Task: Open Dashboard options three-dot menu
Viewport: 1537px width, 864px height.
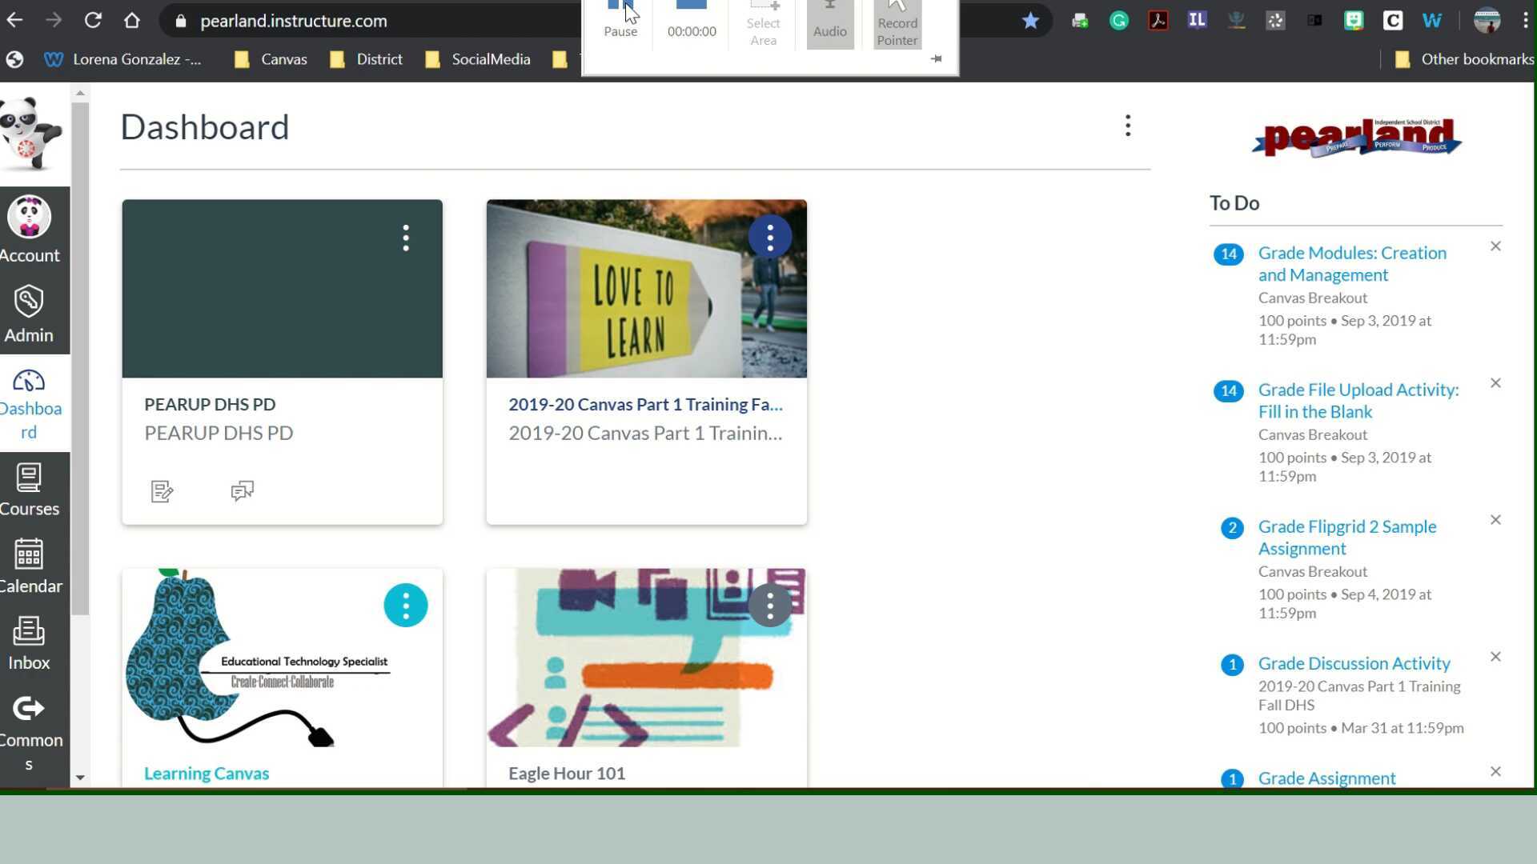Action: (x=1128, y=126)
